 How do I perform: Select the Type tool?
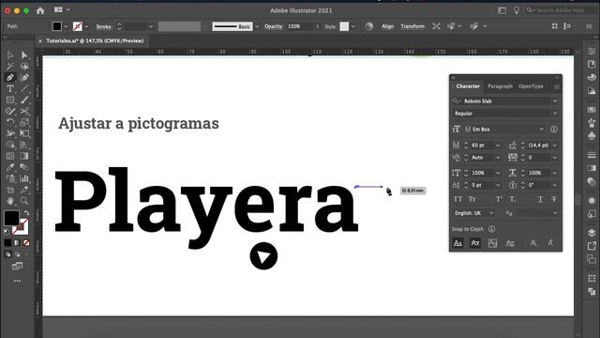pos(10,89)
